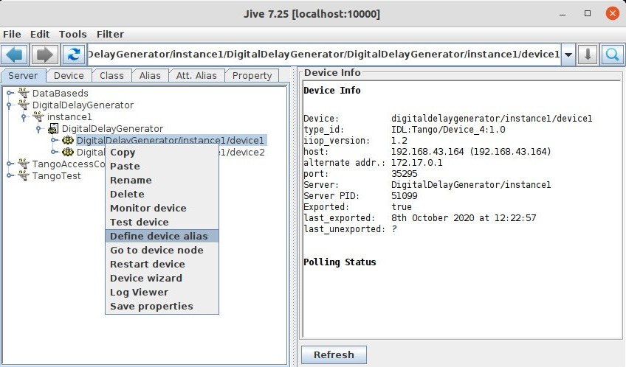Image resolution: width=626 pixels, height=367 pixels.
Task: Select the TangoTest tree label
Action: coord(56,175)
